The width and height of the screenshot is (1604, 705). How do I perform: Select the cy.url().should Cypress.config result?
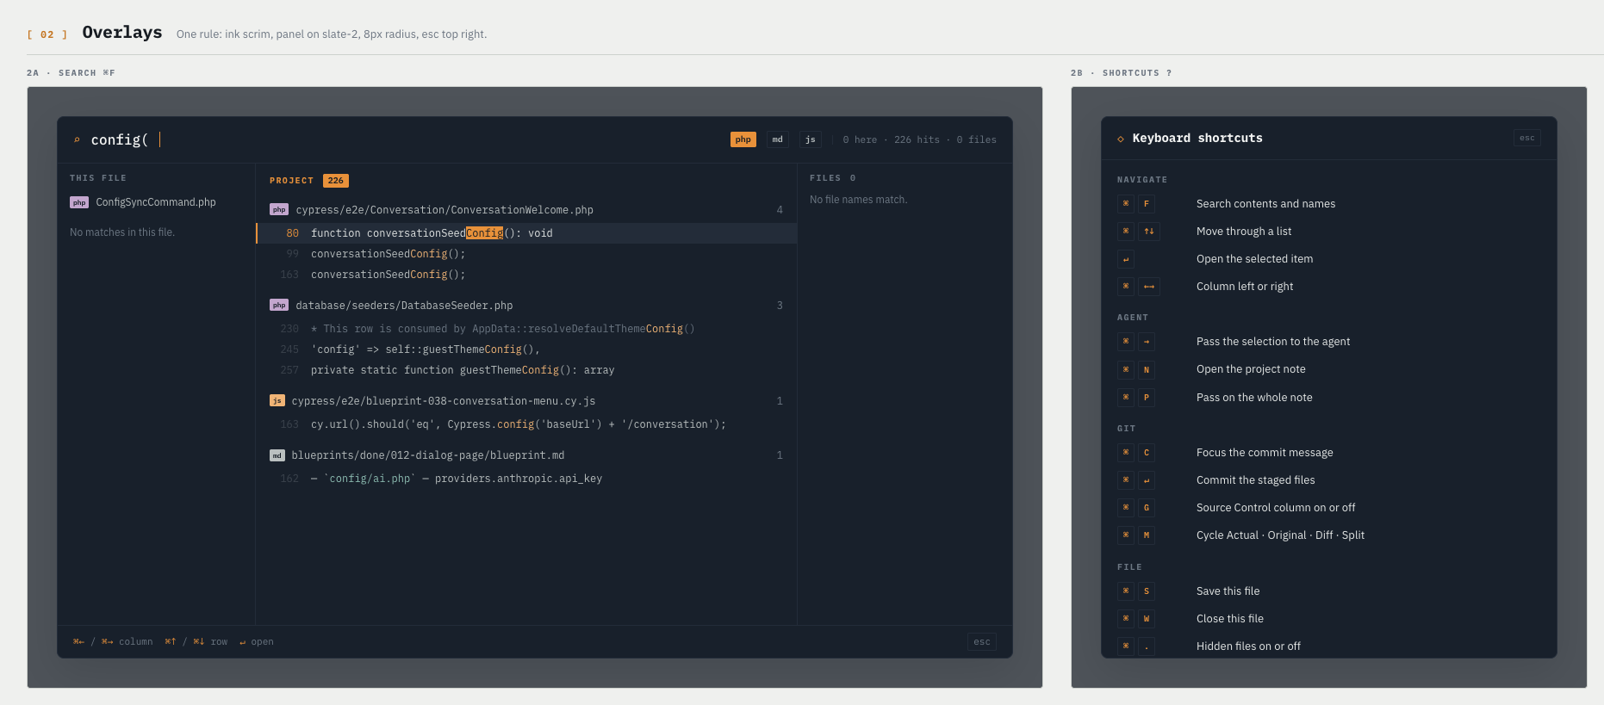coord(526,424)
